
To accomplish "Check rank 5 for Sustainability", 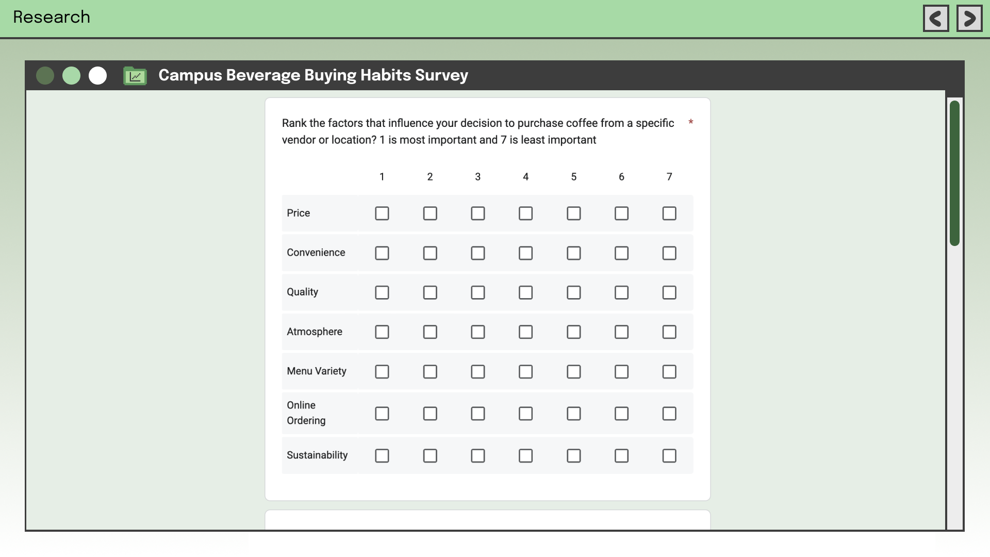I will 574,456.
